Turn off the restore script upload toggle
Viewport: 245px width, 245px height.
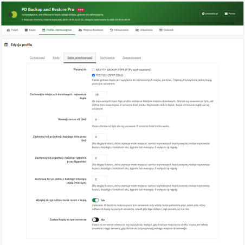click(x=95, y=200)
